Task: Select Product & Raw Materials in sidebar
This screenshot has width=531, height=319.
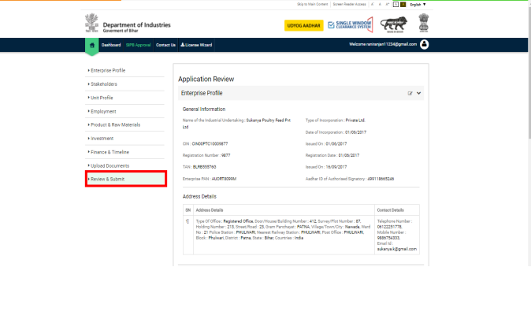Action: tap(124, 124)
